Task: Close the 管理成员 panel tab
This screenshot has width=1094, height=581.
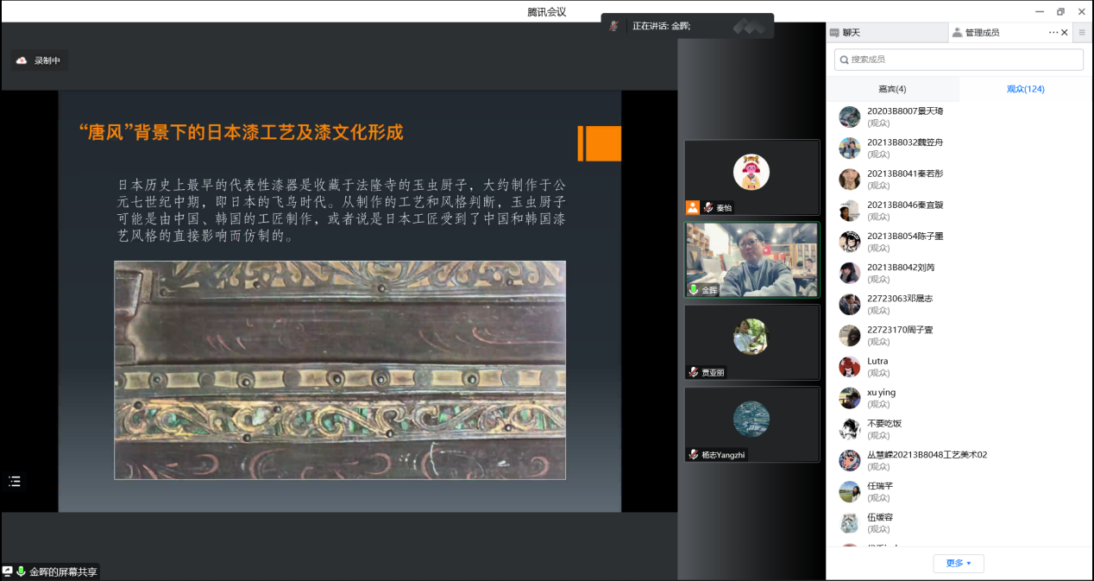Action: pos(1065,33)
